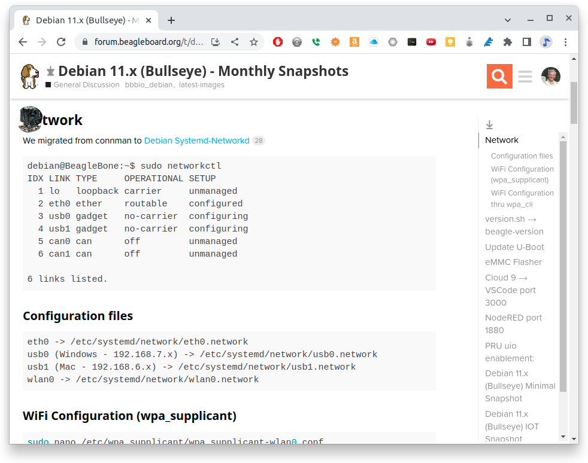The width and height of the screenshot is (588, 463).
Task: Open the tab search dropdown chevron
Action: coord(508,20)
